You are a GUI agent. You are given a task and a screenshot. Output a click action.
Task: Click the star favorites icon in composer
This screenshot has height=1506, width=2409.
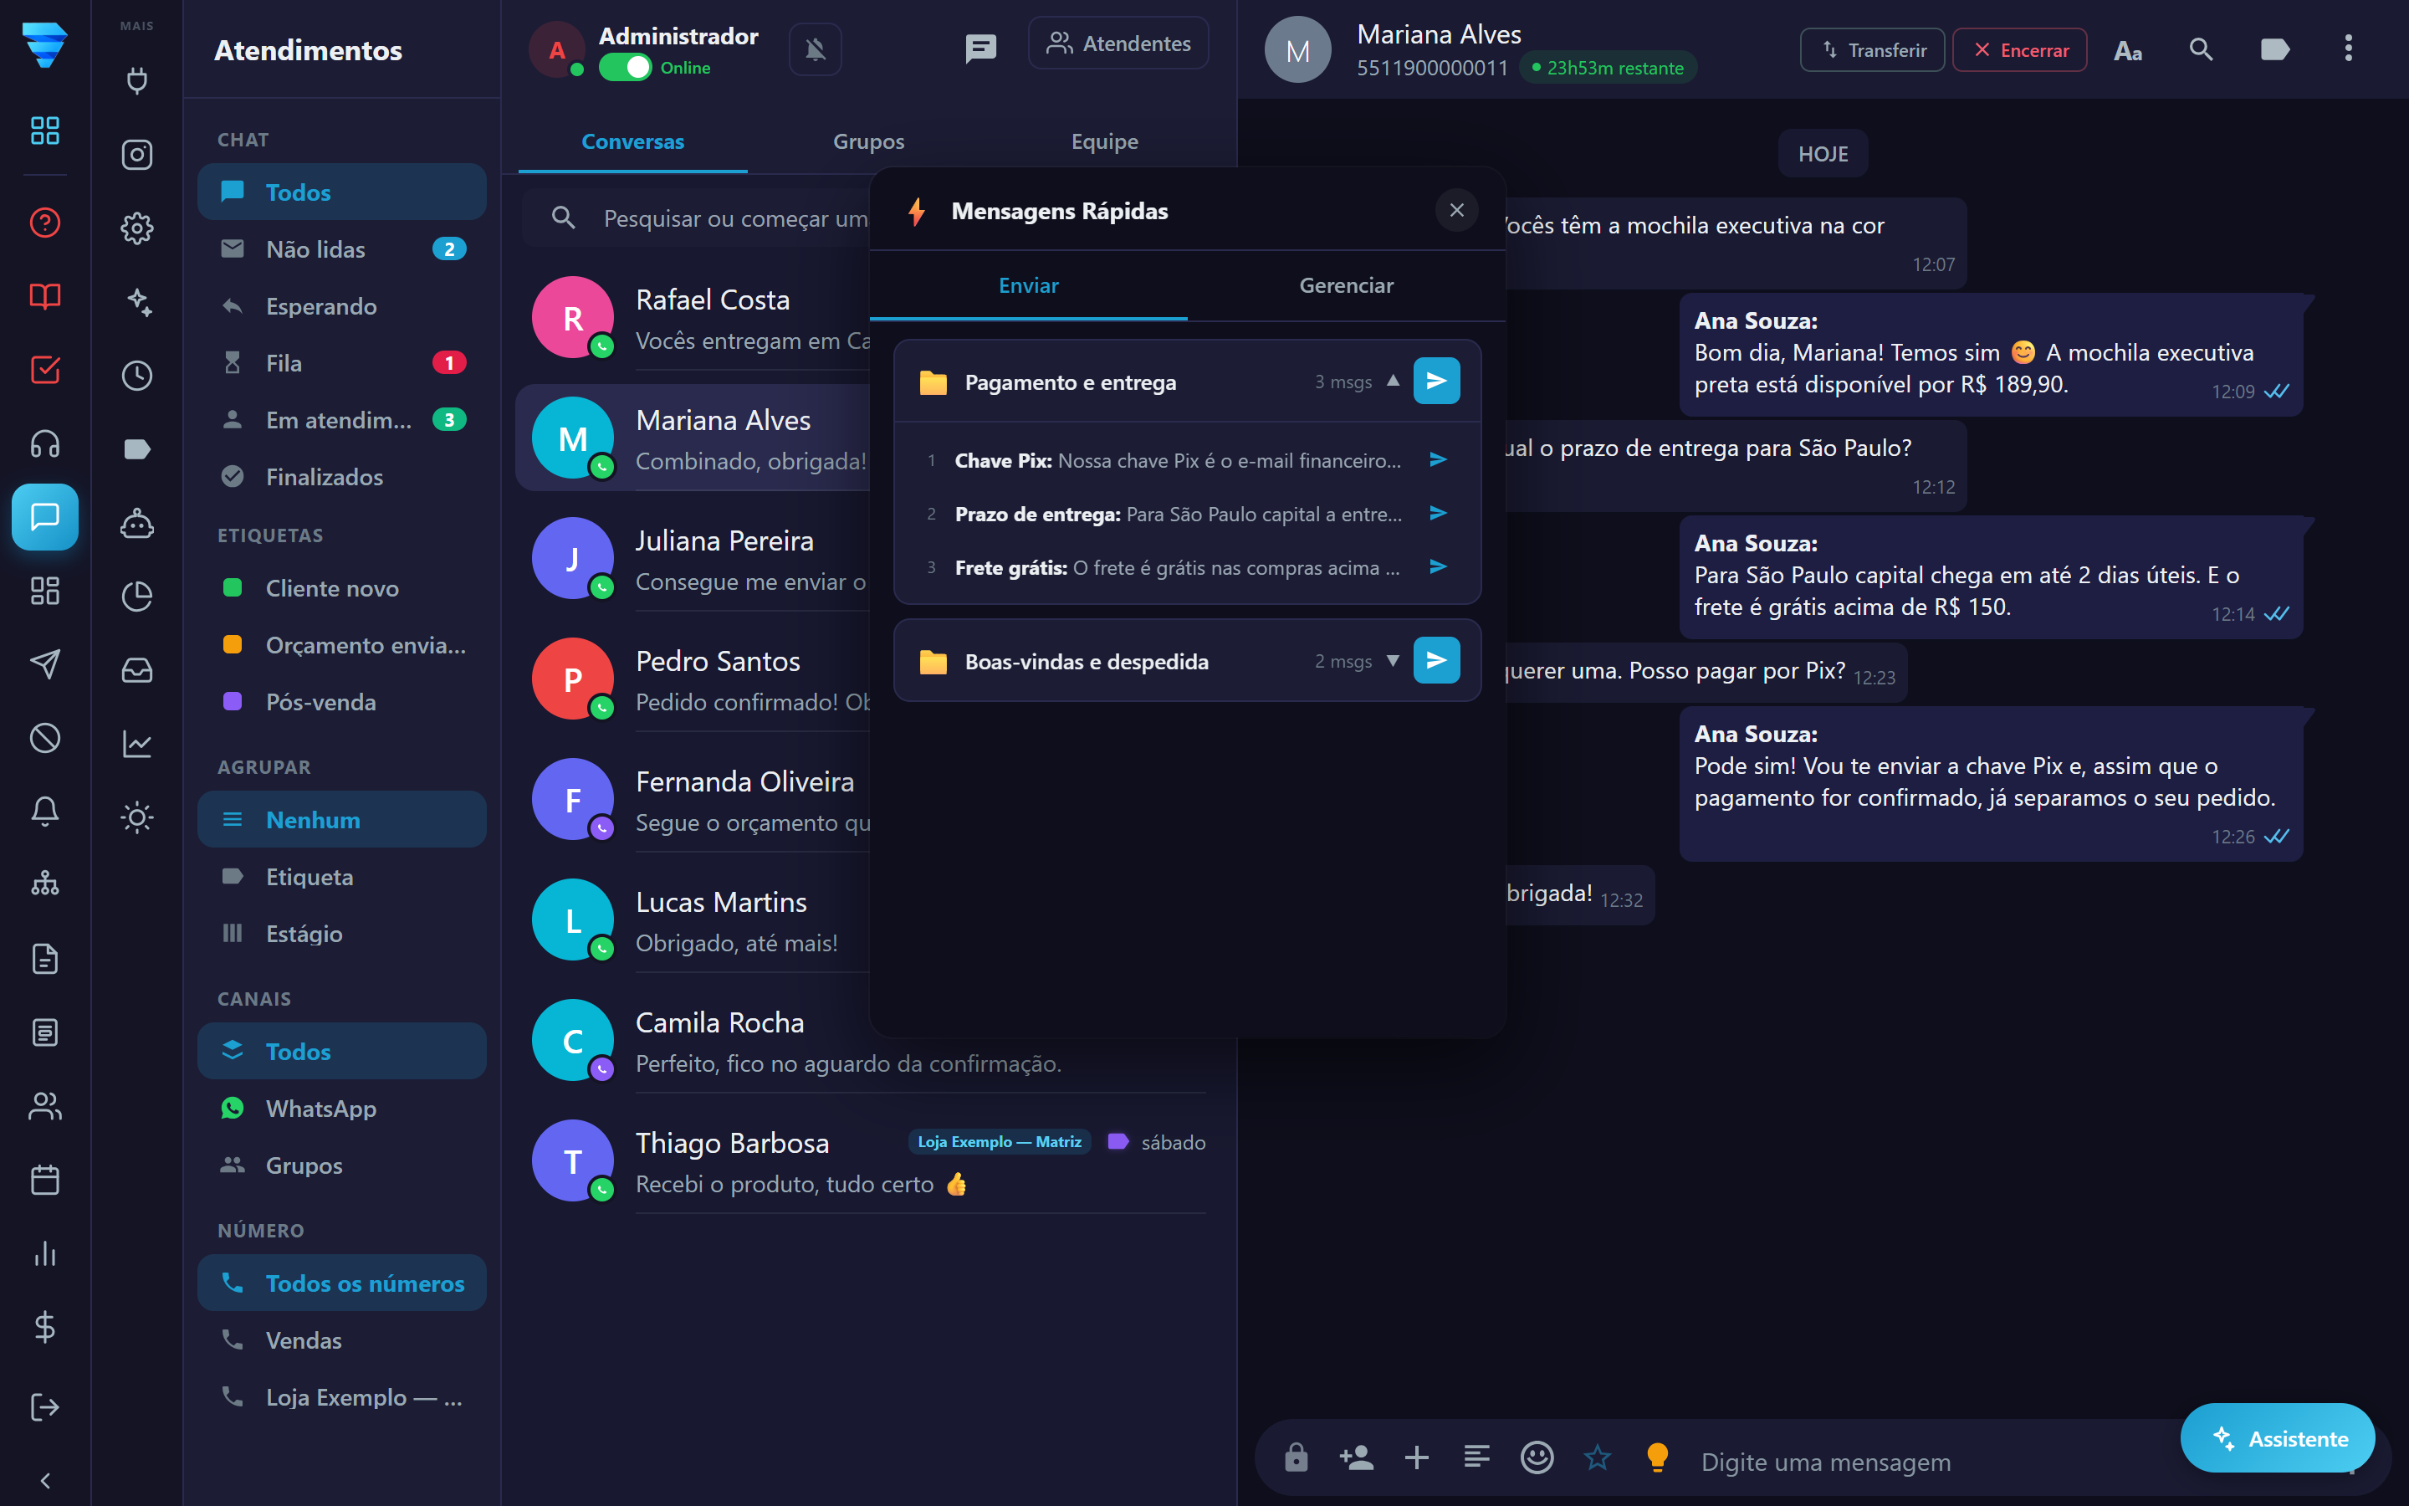pyautogui.click(x=1597, y=1458)
